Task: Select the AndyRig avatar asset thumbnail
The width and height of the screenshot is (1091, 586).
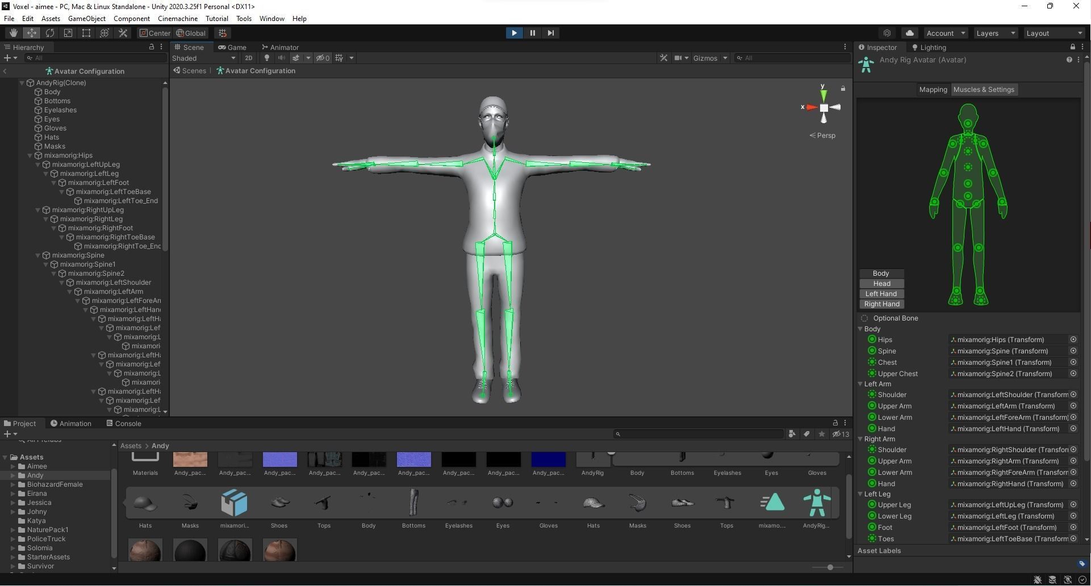Action: coord(816,503)
